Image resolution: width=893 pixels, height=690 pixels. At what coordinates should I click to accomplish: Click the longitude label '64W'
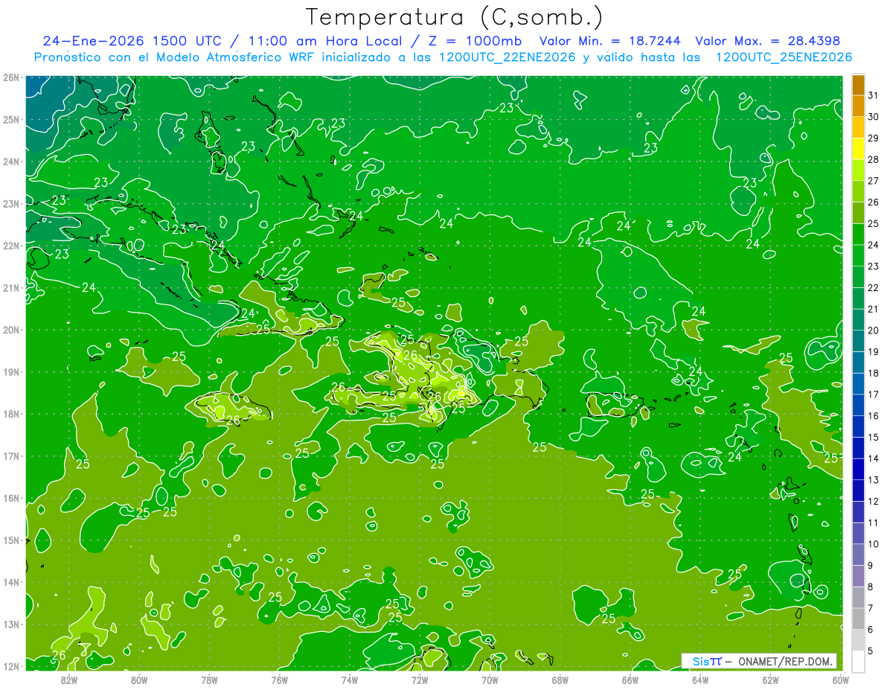coord(700,679)
